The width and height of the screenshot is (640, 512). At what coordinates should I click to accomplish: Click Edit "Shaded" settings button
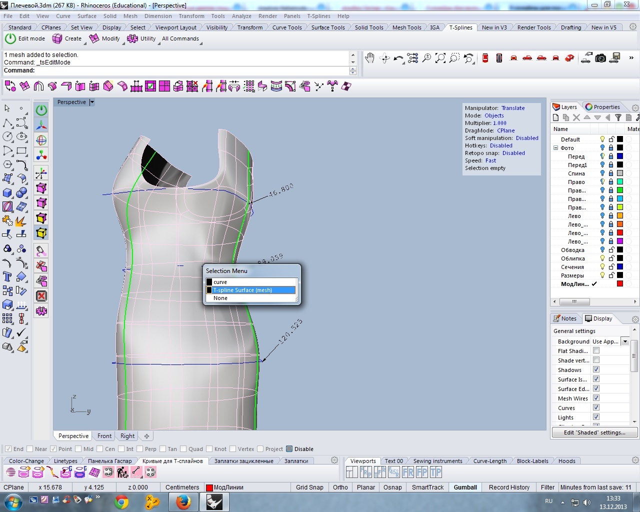point(594,432)
